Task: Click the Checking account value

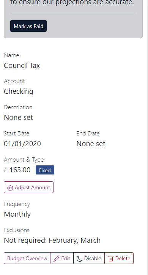Action: pos(19,91)
